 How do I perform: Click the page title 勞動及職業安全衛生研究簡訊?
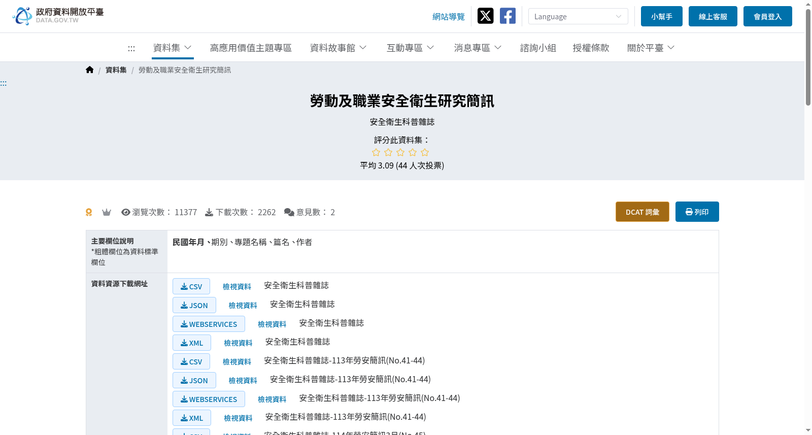point(402,101)
